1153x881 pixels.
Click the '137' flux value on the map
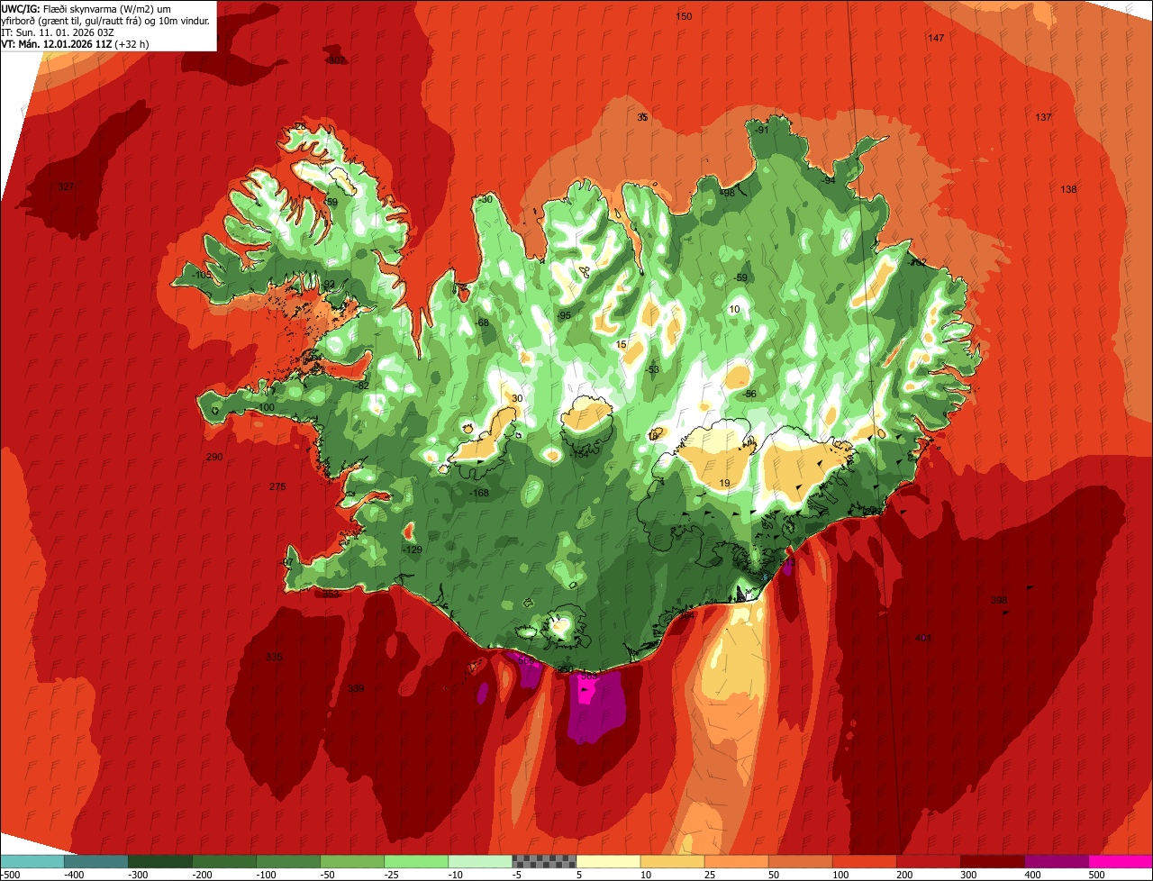(x=1043, y=118)
